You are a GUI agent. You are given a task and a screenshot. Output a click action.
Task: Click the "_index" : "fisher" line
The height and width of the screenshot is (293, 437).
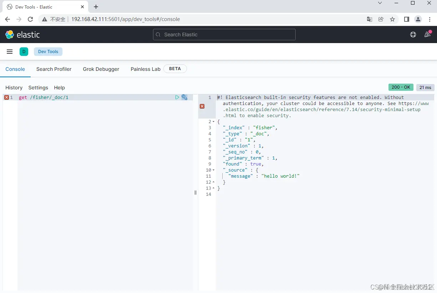250,128
